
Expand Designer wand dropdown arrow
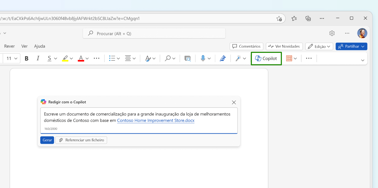point(244,58)
